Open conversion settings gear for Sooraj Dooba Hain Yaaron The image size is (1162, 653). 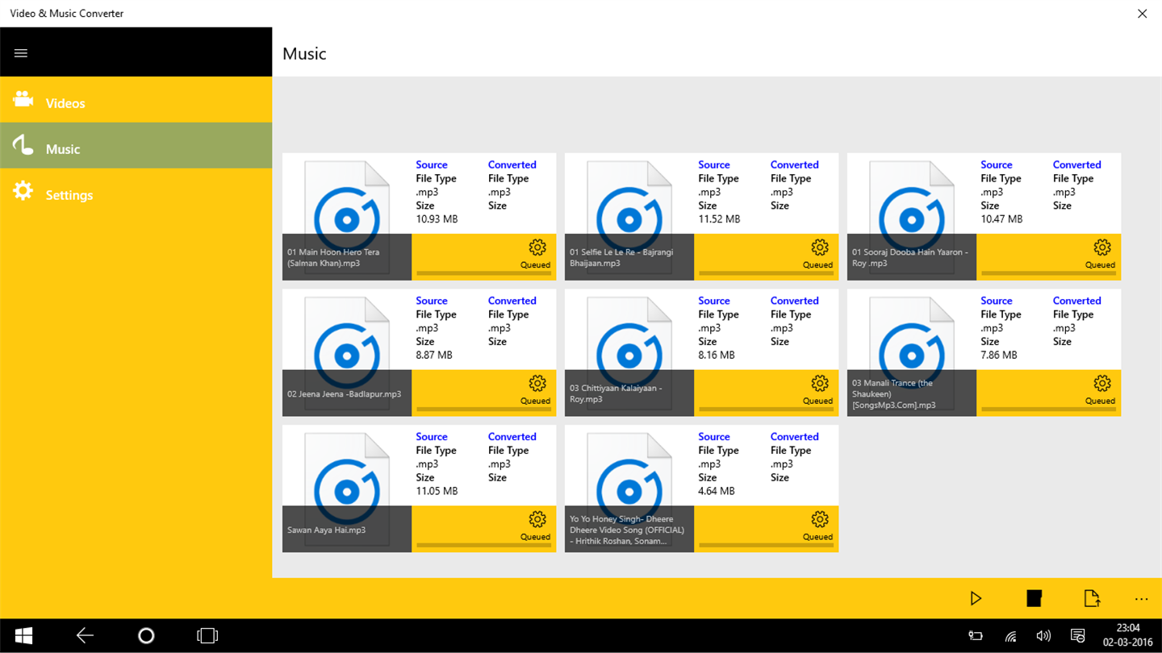click(x=1102, y=247)
